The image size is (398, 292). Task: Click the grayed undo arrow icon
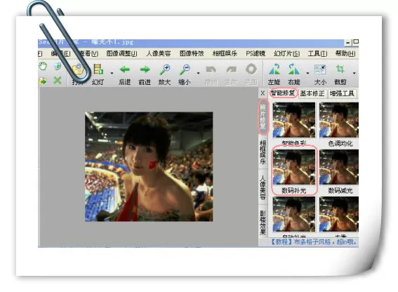coord(211,69)
